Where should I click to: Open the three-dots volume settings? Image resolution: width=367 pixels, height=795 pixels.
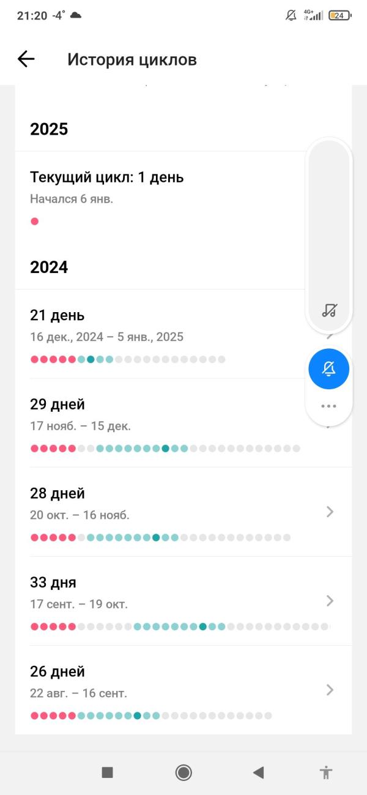[329, 406]
